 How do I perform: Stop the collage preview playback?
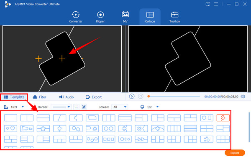pos(141,96)
